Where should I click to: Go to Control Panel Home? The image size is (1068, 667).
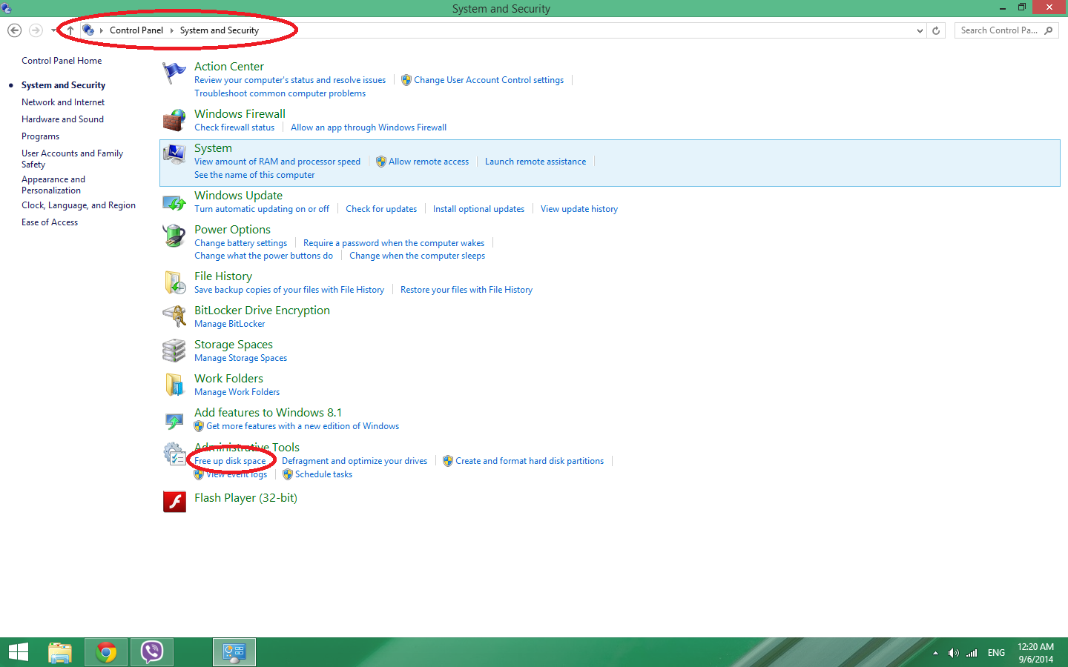(x=62, y=61)
